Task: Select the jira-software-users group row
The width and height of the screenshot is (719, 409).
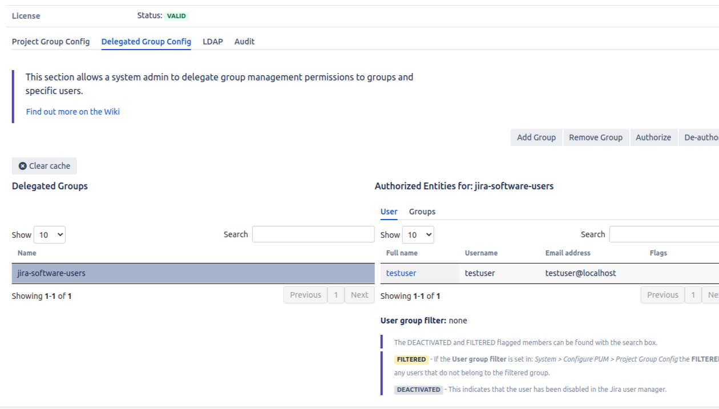Action: pyautogui.click(x=193, y=273)
